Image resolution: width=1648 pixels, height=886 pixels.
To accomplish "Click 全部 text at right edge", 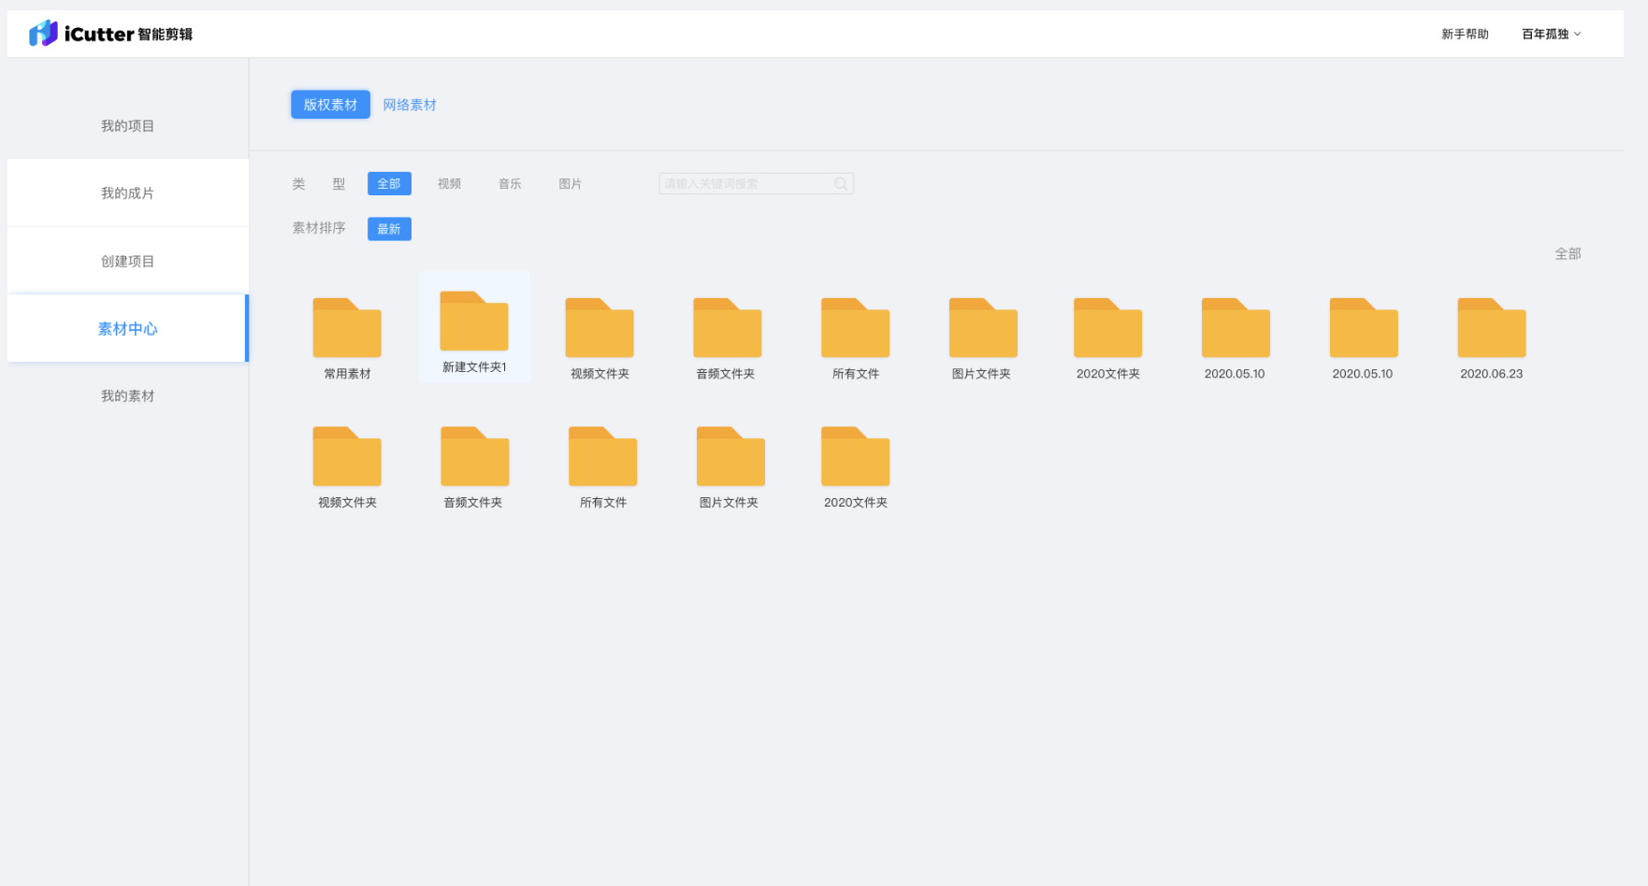I will [x=1568, y=254].
